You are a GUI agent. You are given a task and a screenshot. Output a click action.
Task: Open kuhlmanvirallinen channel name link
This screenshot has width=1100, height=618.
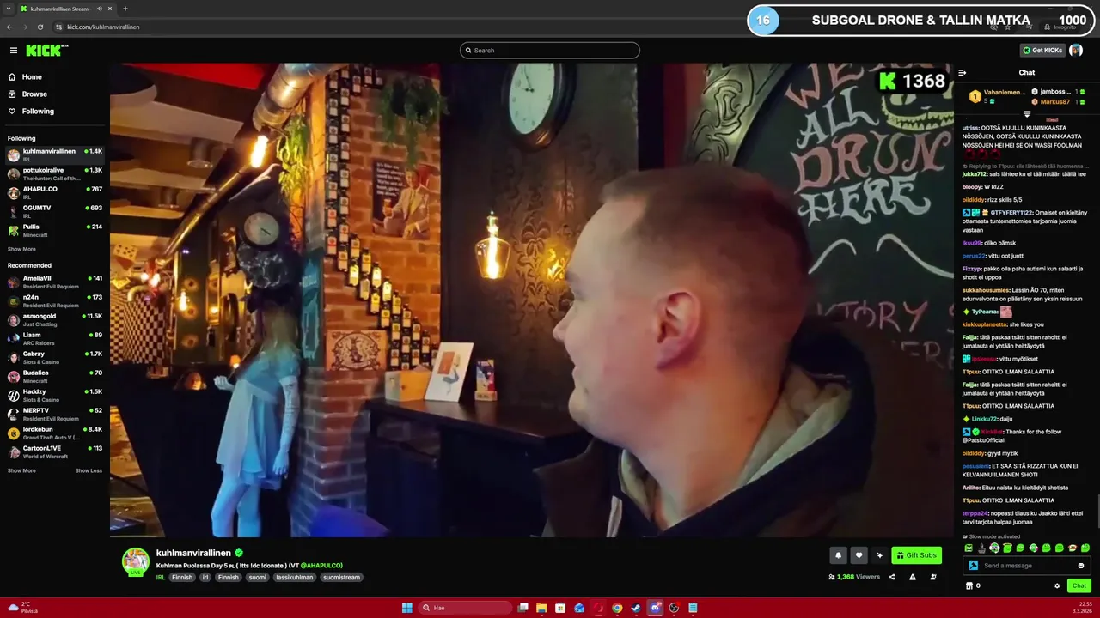click(194, 554)
